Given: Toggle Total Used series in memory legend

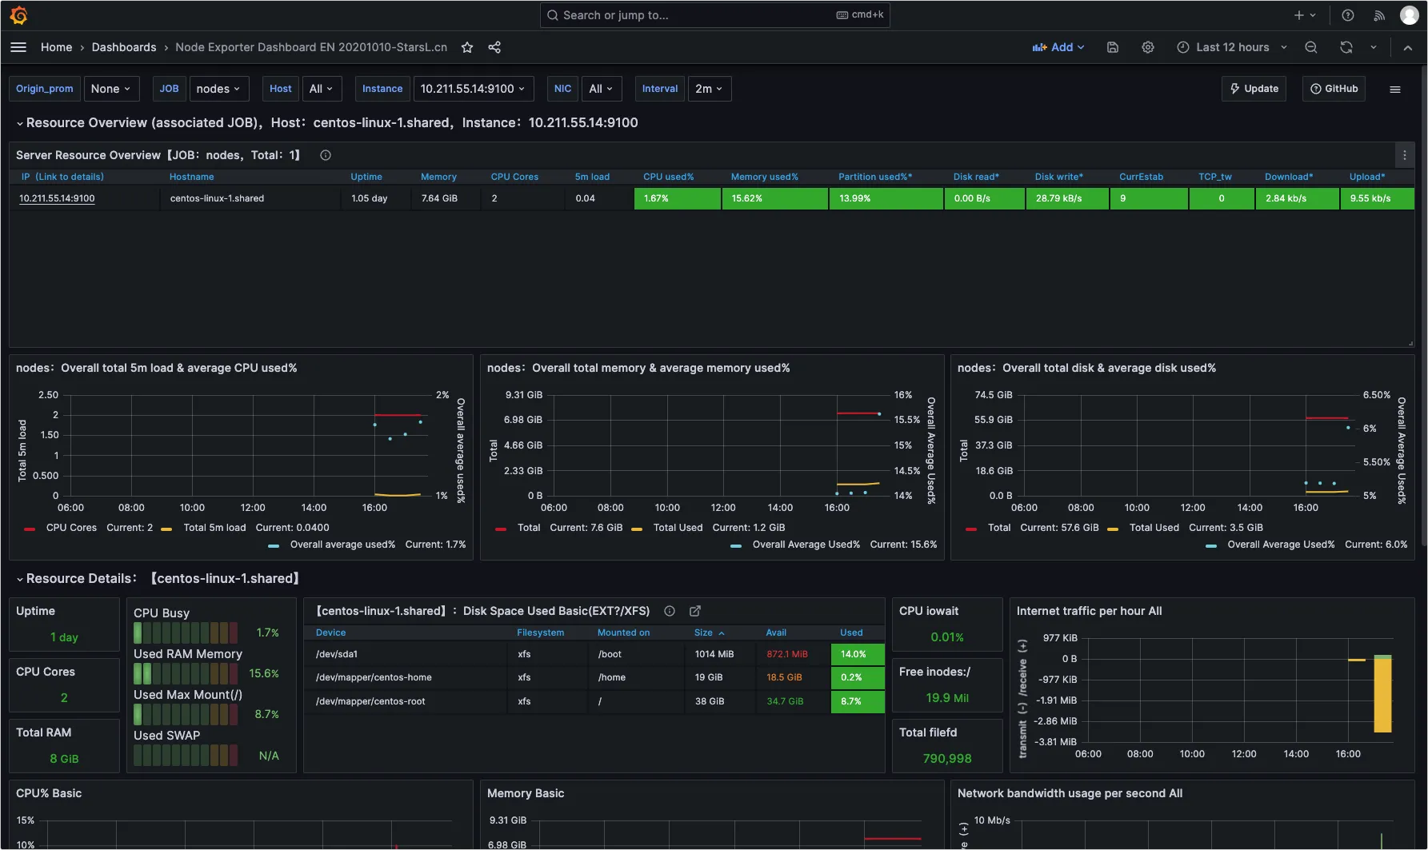Looking at the screenshot, I should 677,528.
